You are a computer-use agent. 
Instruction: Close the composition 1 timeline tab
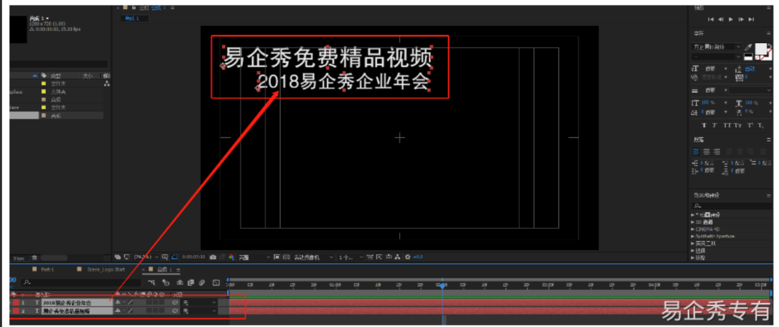coord(143,269)
